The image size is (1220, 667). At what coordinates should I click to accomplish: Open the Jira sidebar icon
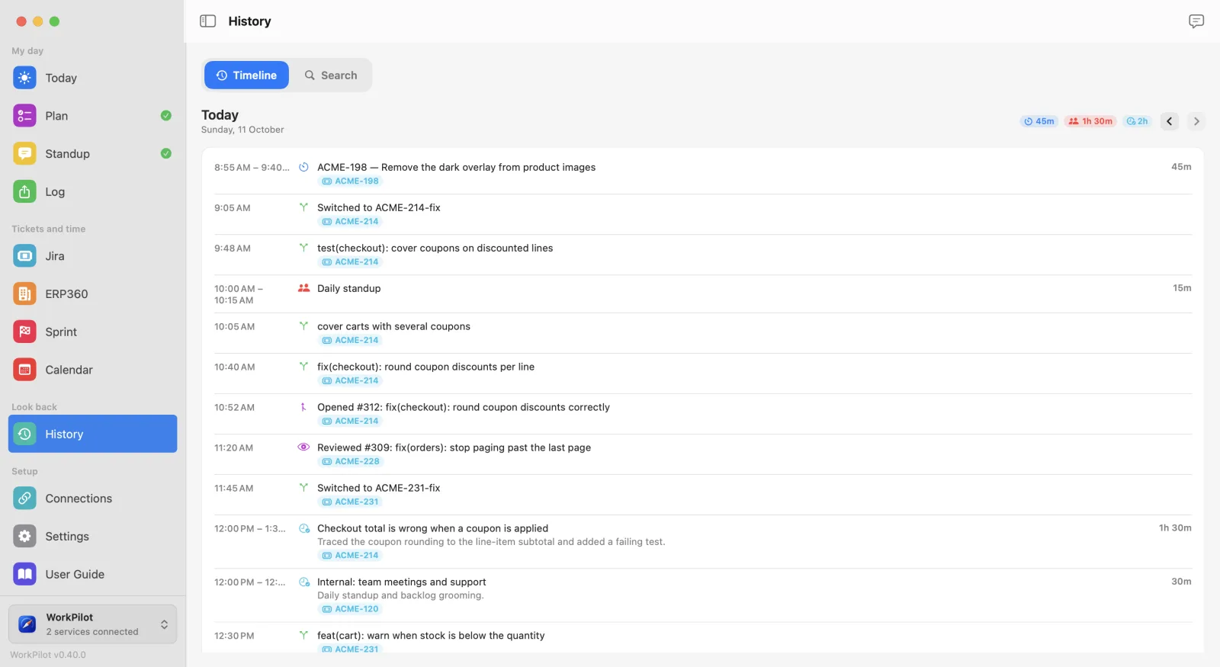pyautogui.click(x=24, y=256)
